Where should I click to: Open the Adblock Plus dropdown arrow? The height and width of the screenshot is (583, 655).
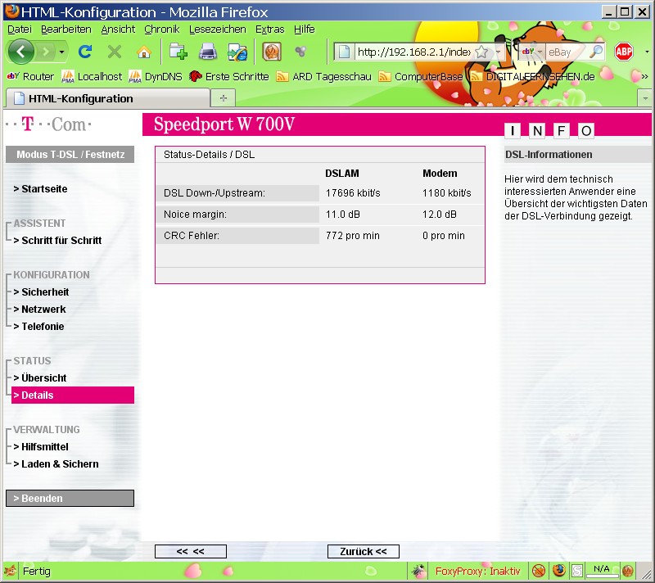(647, 52)
